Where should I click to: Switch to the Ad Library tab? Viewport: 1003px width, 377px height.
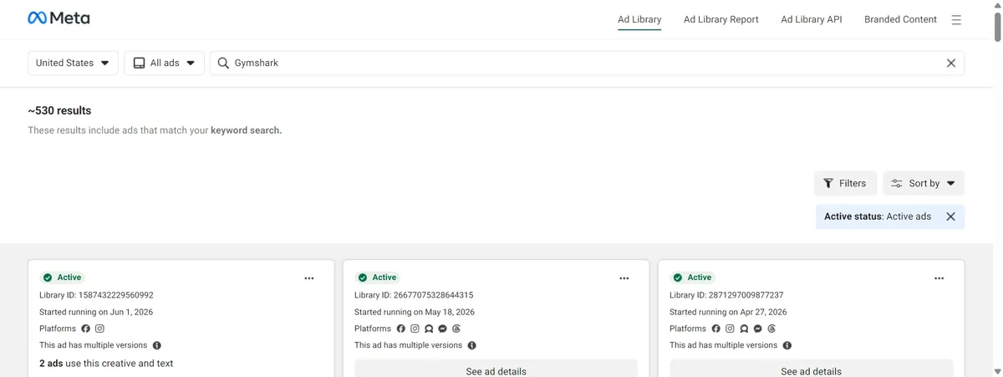click(x=639, y=19)
